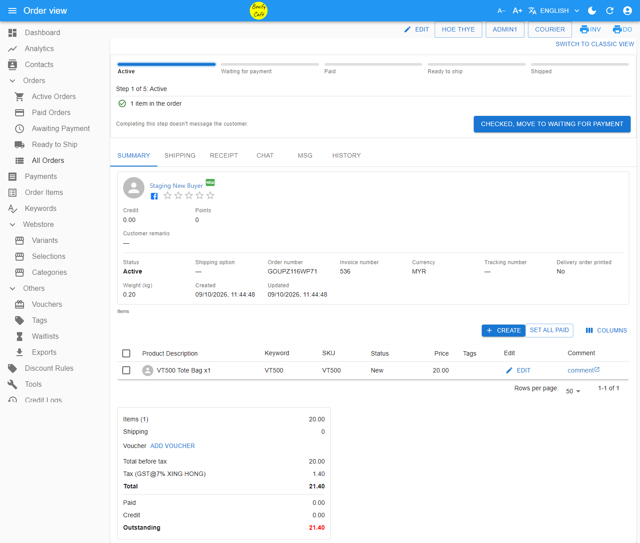
Task: Print invoice with INV printer icon
Action: click(590, 29)
